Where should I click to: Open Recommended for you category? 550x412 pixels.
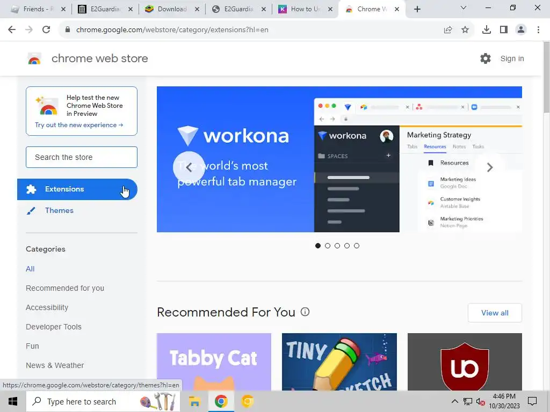click(65, 288)
